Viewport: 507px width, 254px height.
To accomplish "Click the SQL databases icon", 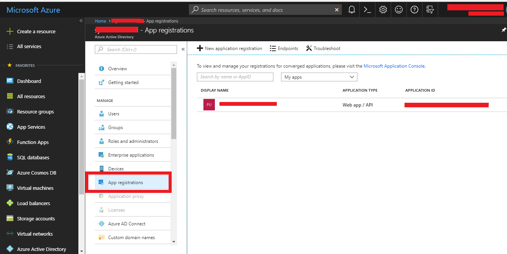I will pos(10,157).
